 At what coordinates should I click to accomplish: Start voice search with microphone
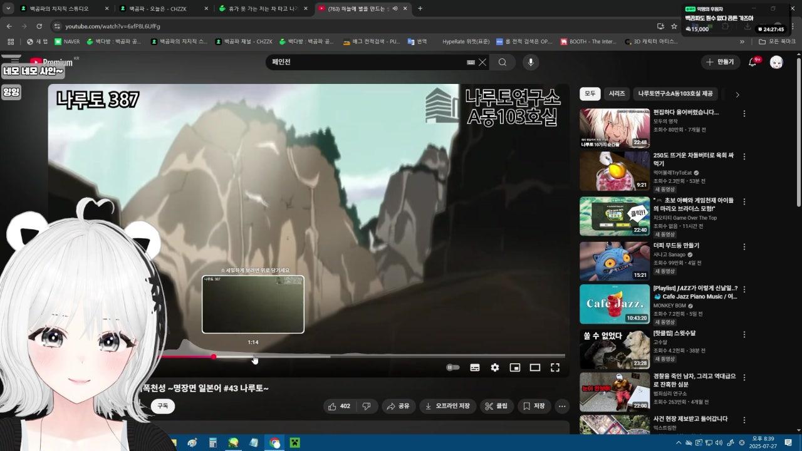click(x=531, y=62)
